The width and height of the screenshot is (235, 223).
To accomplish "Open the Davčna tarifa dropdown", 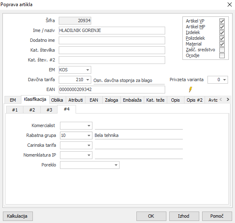I will coord(88,80).
